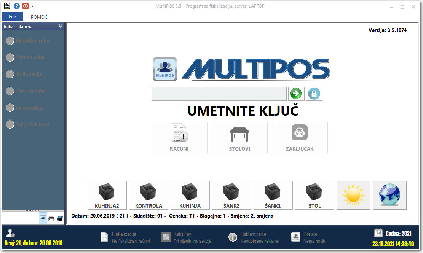This screenshot has height=253, width=423.
Task: Select the KUHINJA2 printer
Action: [x=107, y=195]
